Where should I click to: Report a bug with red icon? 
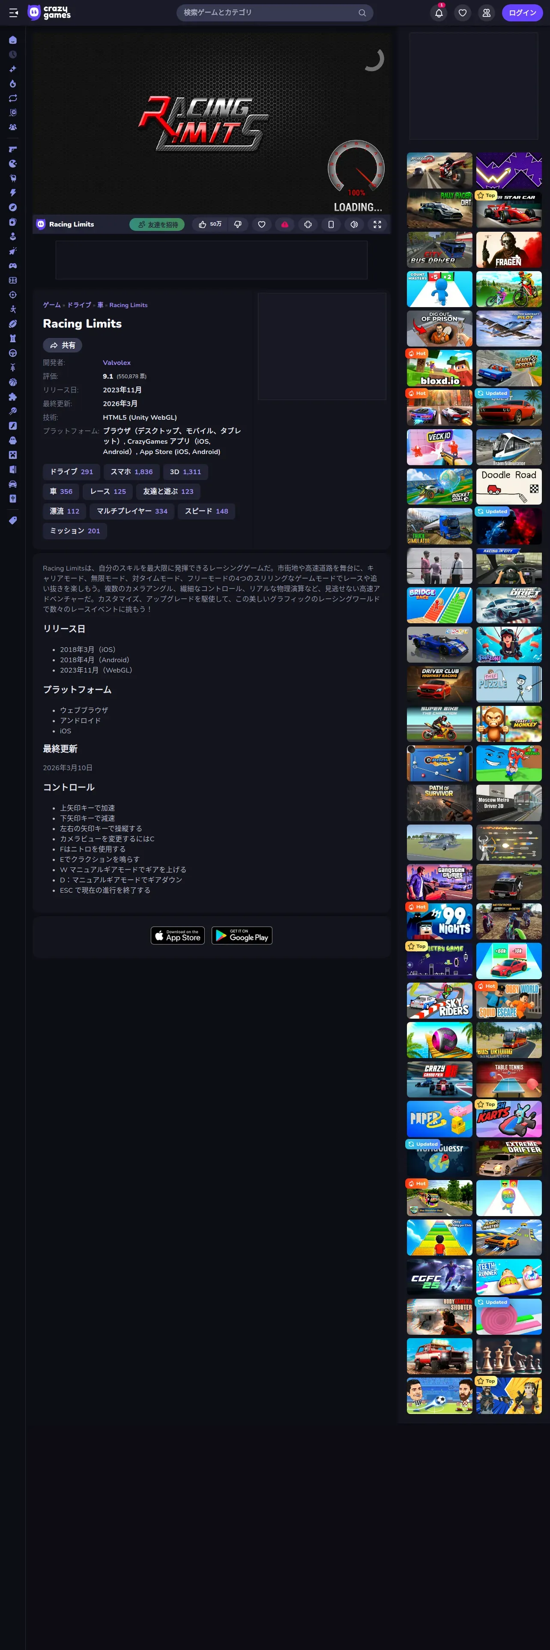tap(285, 224)
